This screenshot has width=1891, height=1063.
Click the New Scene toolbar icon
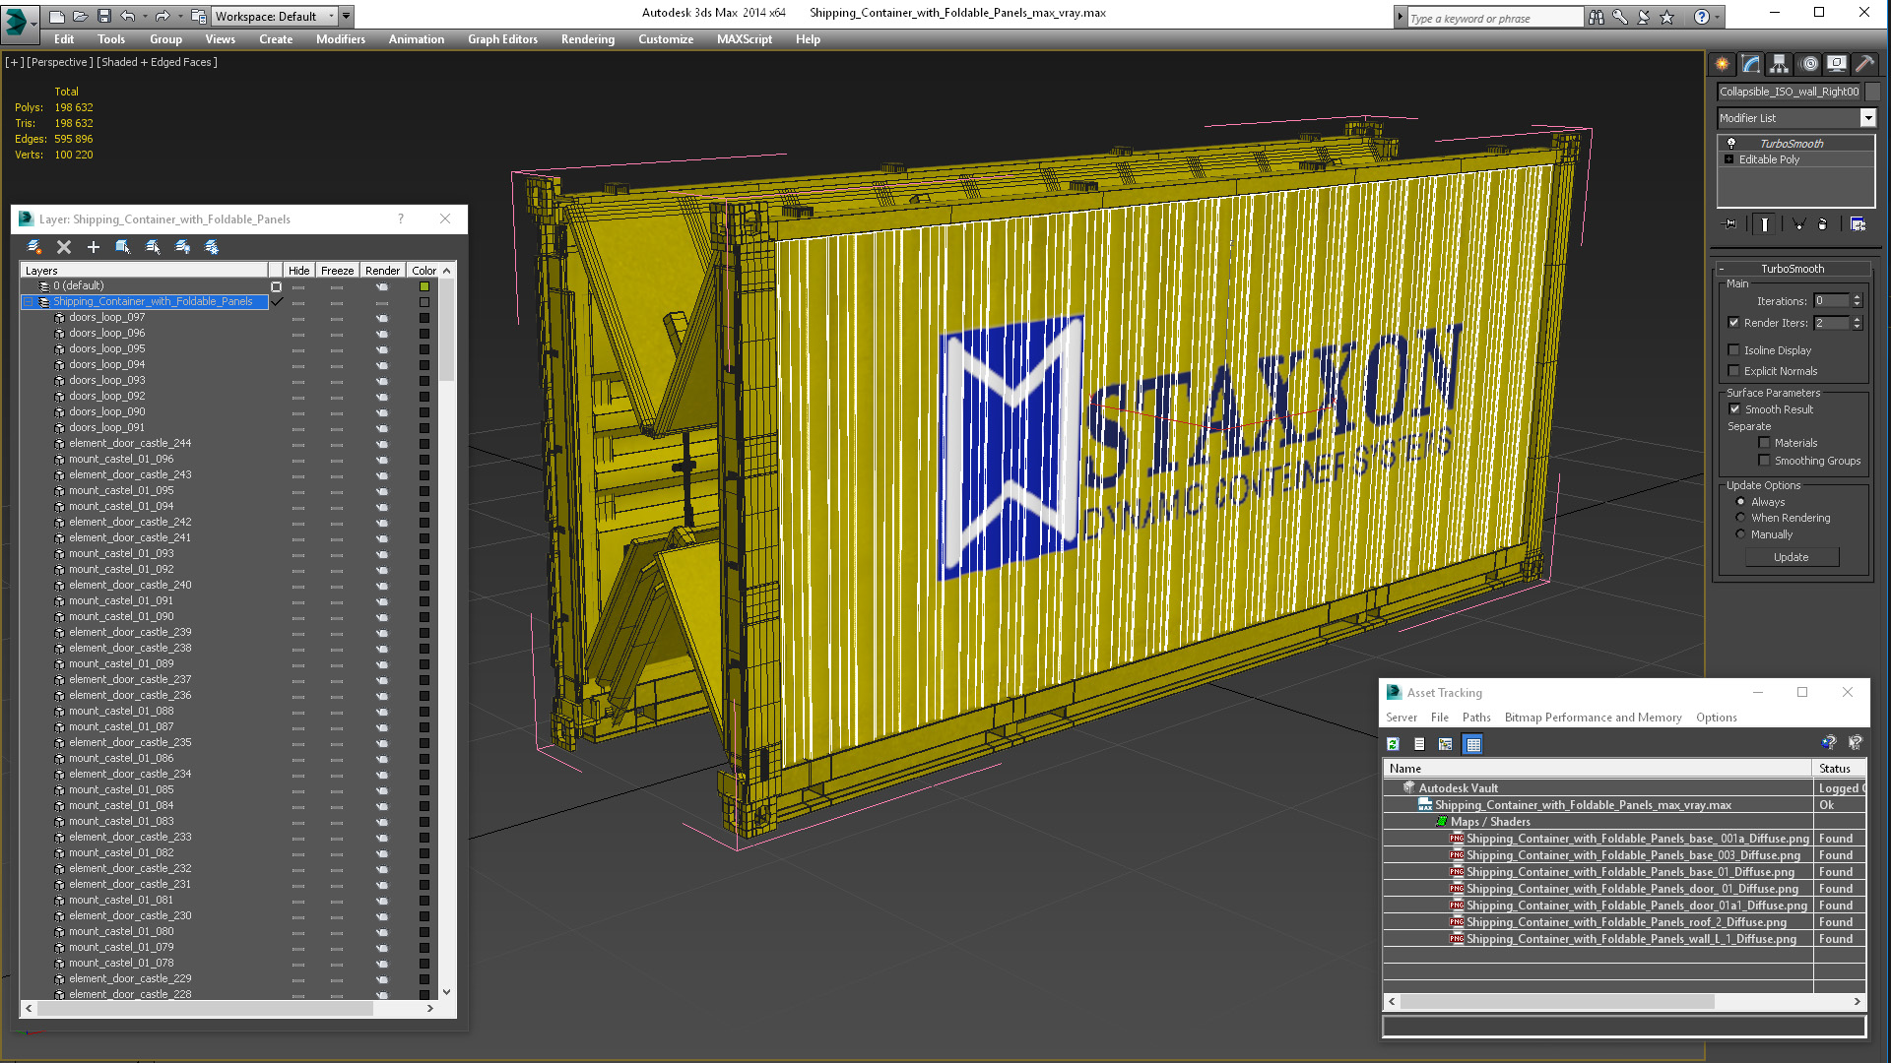[57, 16]
